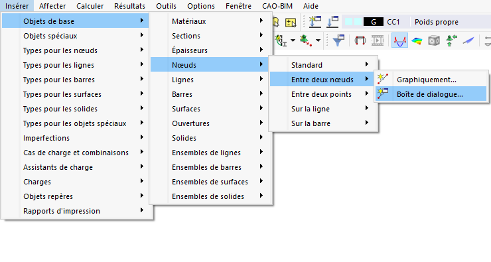The height and width of the screenshot is (262, 491).
Task: Open the Calculer menu
Action: [90, 6]
